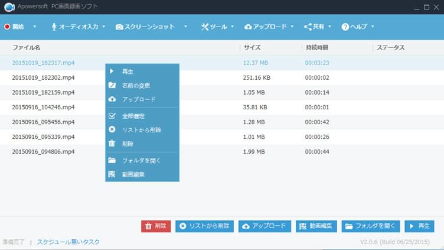This screenshot has width=444, height=250.
Task: Click the 00:00:44 duration cell
Action: (x=317, y=152)
